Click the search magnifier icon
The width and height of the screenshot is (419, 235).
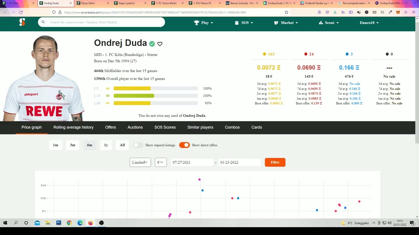pos(43,22)
